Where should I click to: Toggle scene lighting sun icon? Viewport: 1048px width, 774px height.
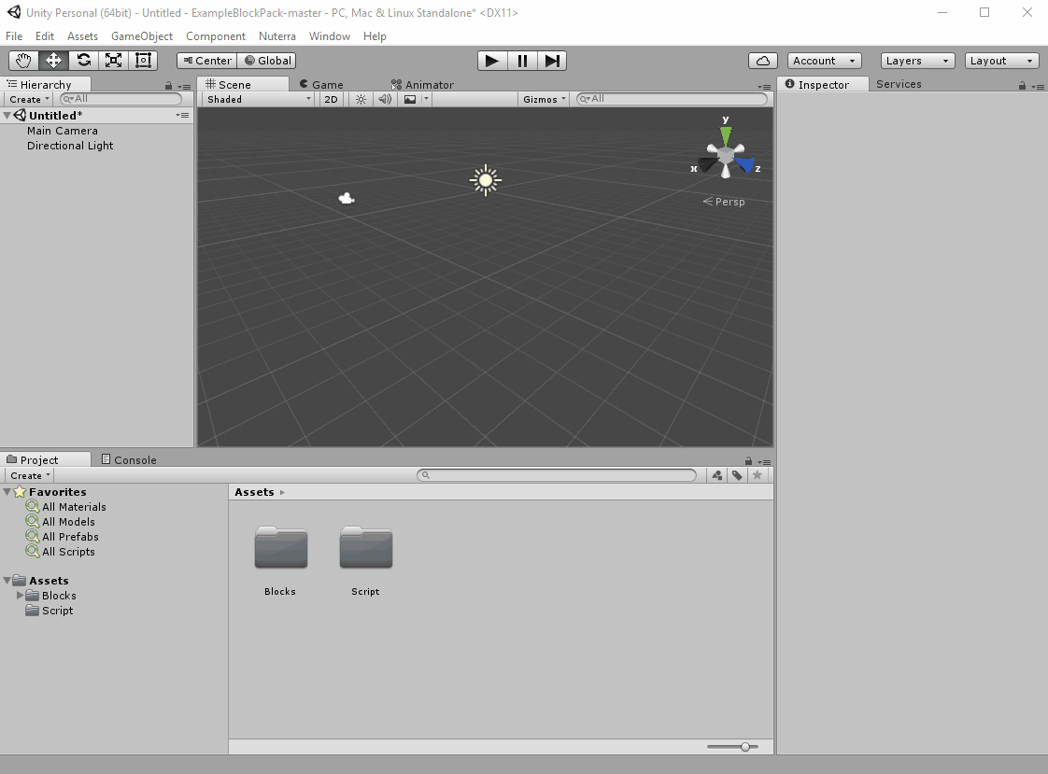361,99
